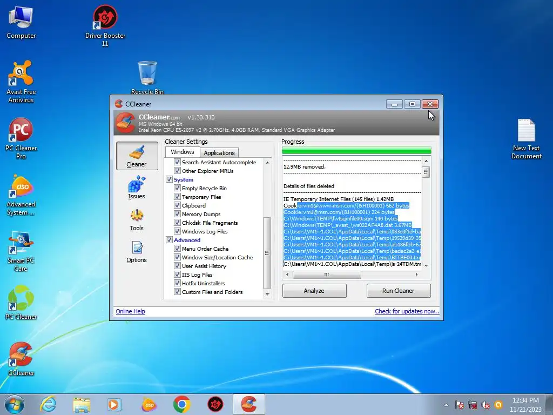Open the media player taskbar icon
553x415 pixels.
(114, 404)
